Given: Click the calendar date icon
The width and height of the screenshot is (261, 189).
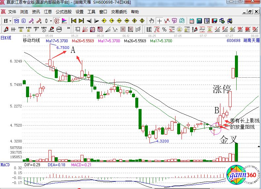Looking at the screenshot, I should (x=191, y=20).
